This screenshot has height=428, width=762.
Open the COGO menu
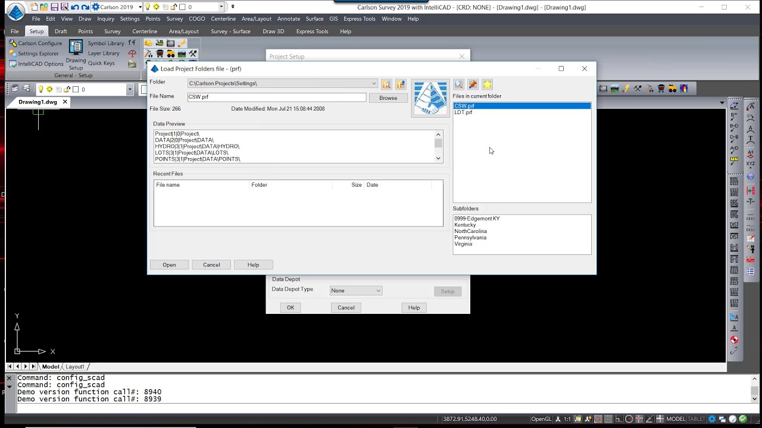197,19
